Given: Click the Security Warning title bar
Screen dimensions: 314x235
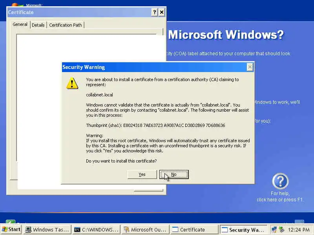Looking at the screenshot, I should point(154,67).
